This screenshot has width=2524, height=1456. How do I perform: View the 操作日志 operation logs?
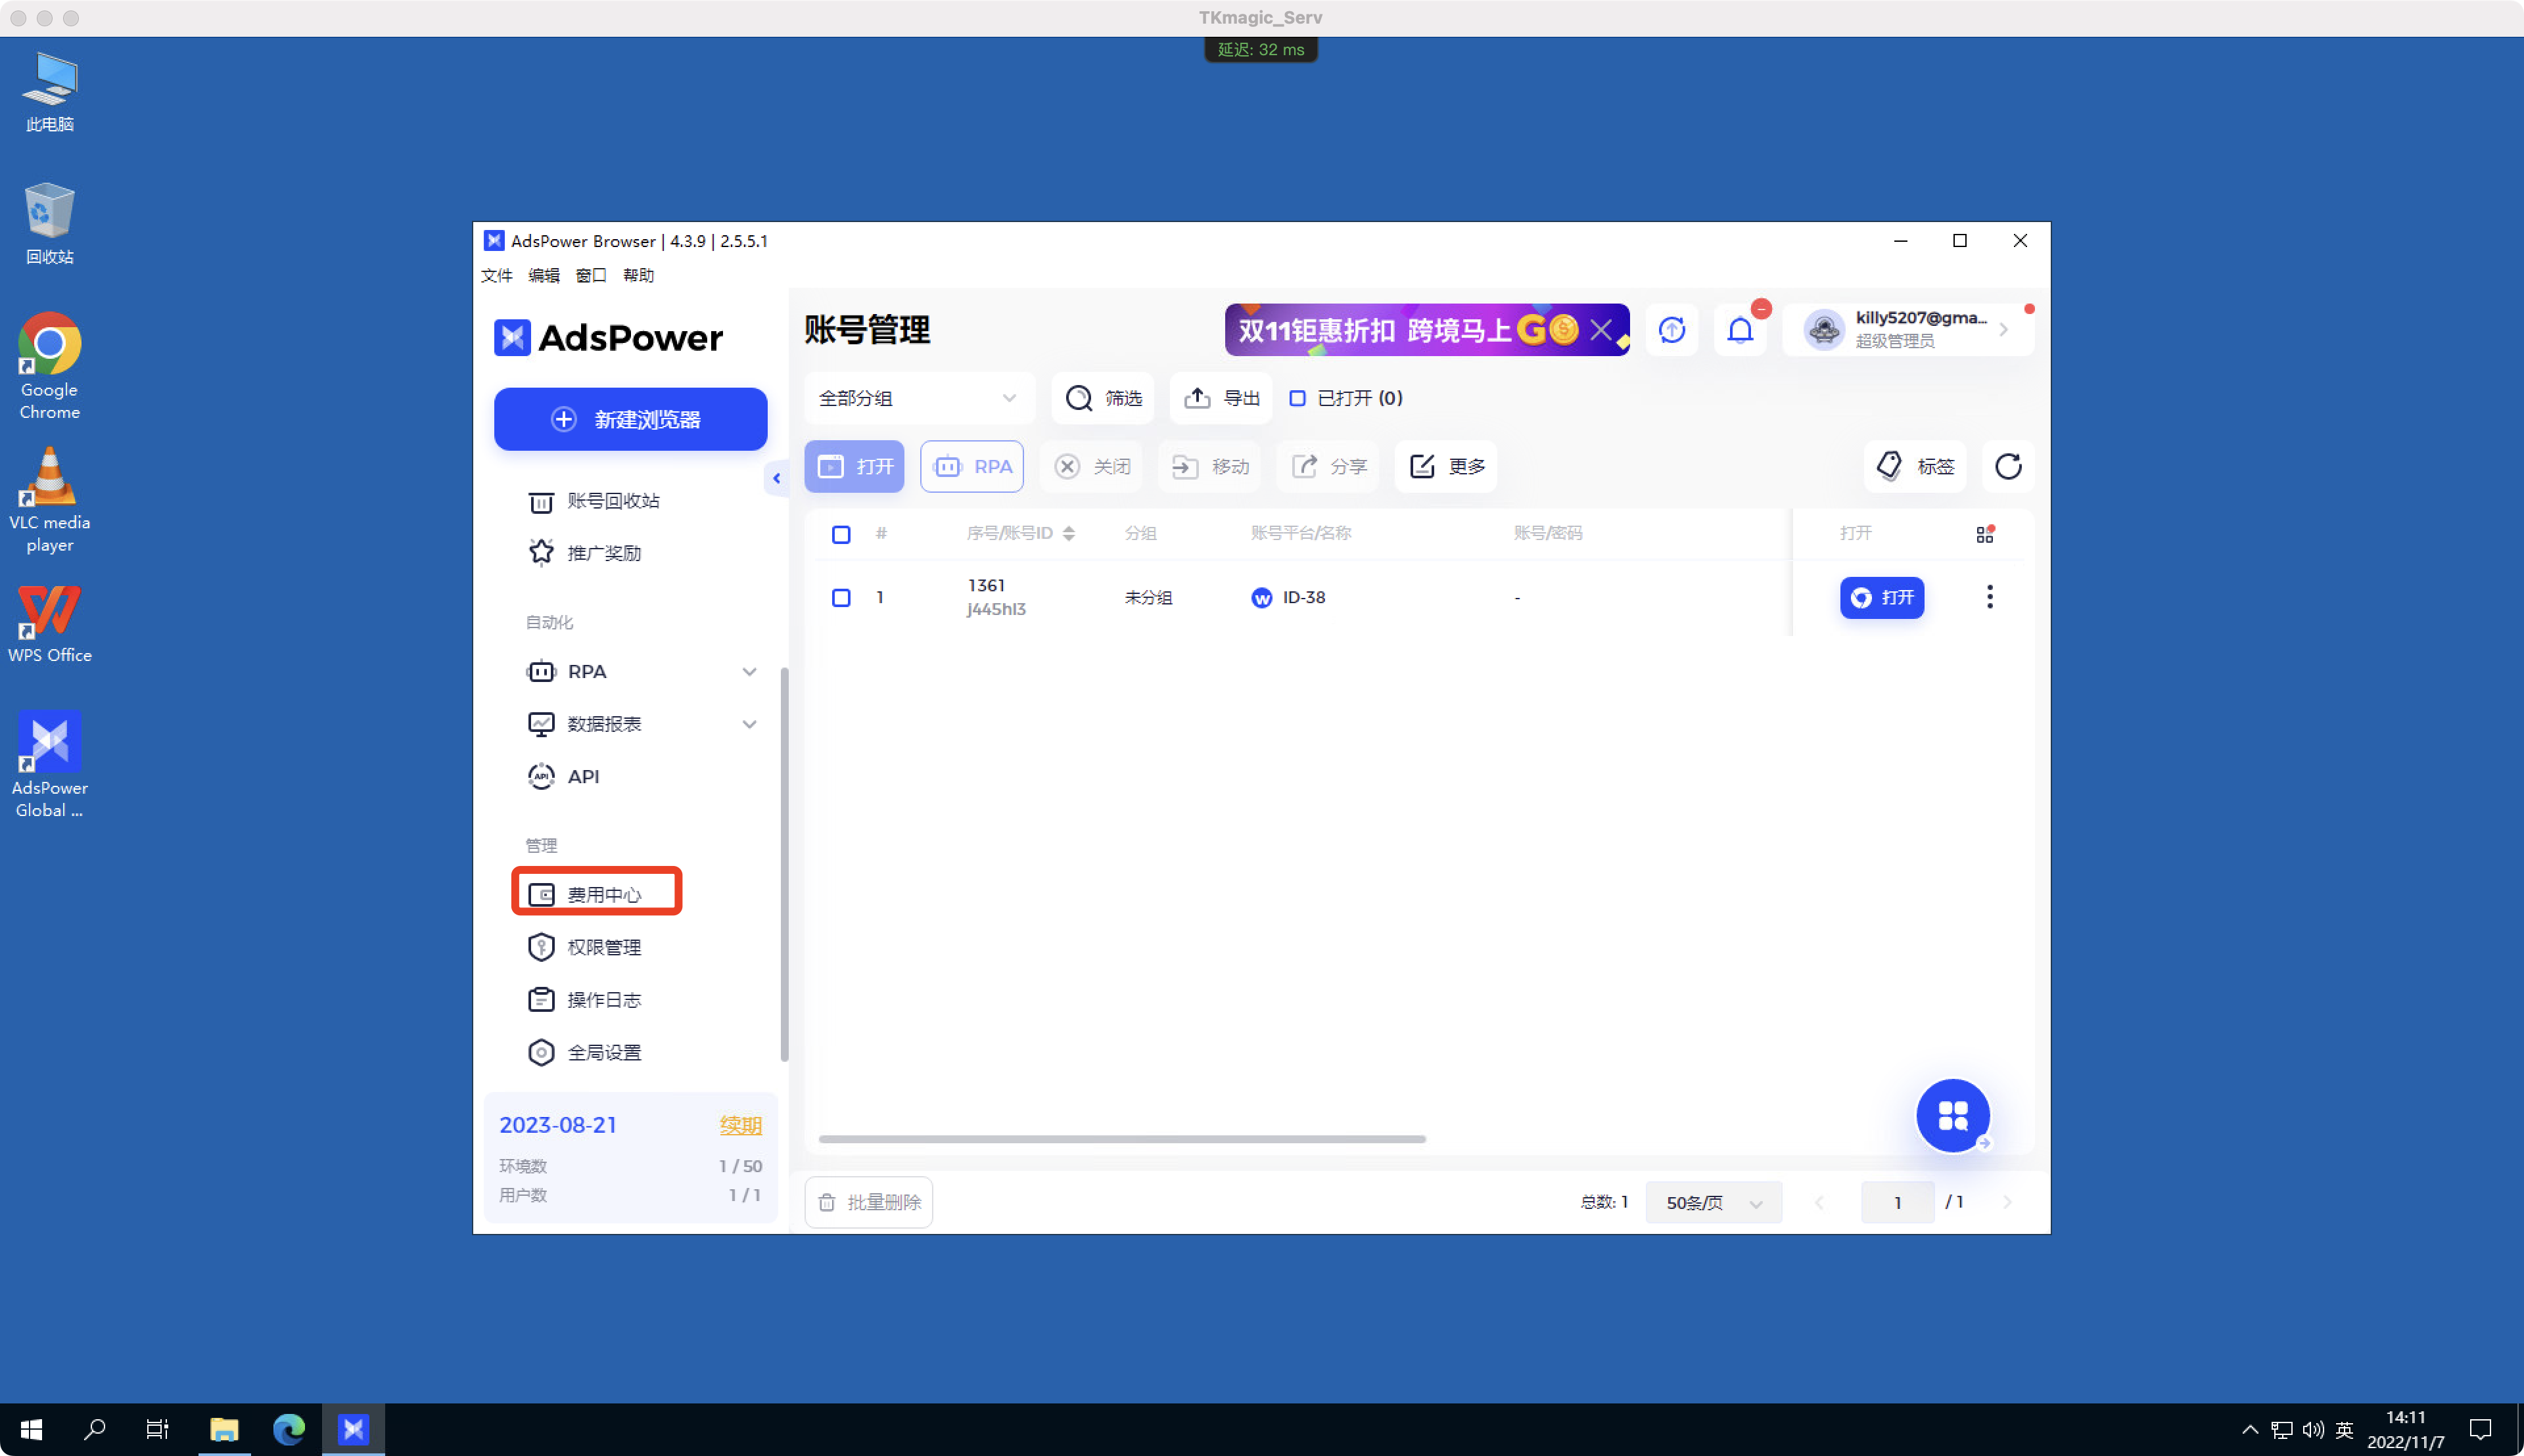pos(604,999)
